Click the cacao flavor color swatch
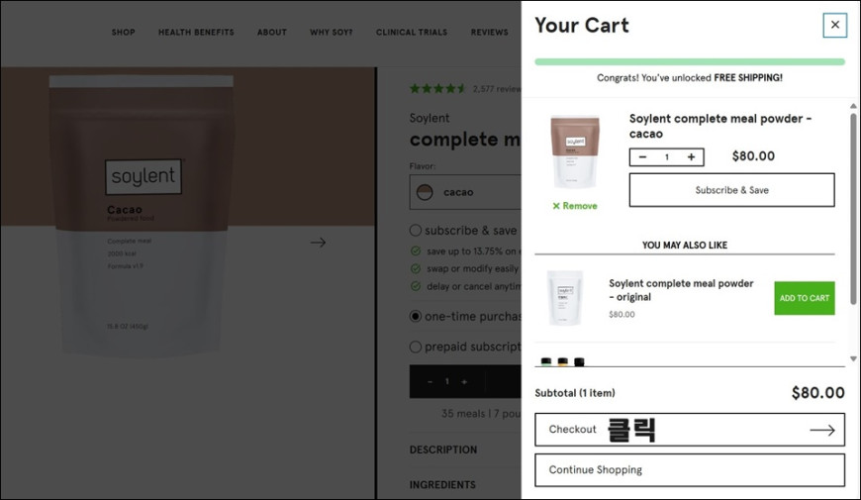861x500 pixels. [425, 192]
